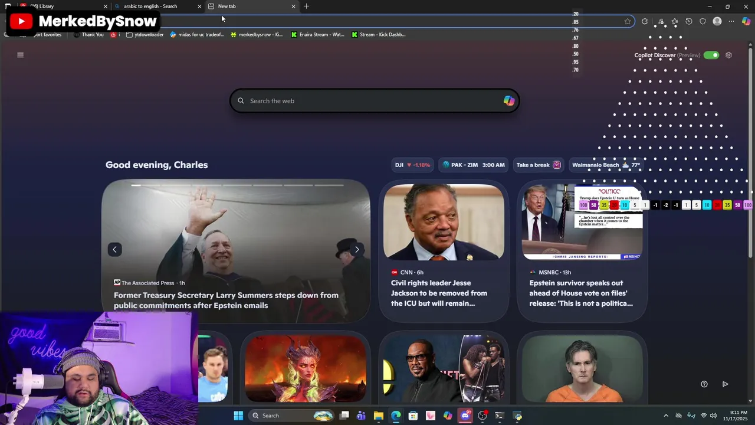
Task: Open the Windows Start menu
Action: point(238,416)
